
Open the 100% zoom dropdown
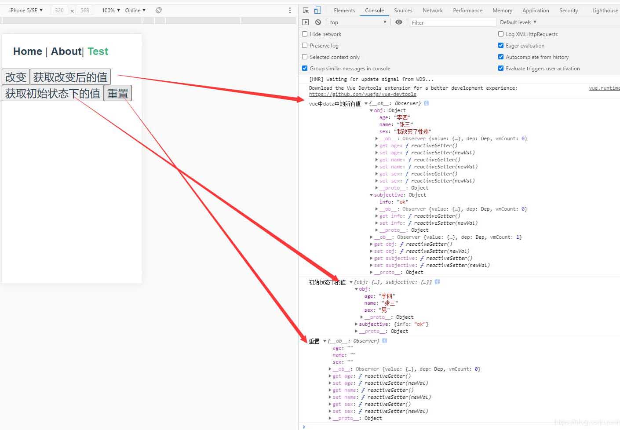pos(111,10)
